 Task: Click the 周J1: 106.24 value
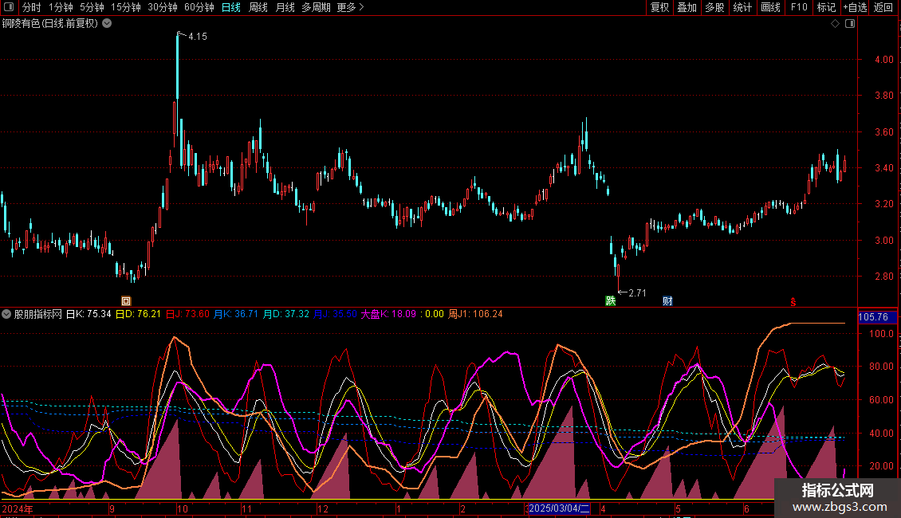point(475,314)
